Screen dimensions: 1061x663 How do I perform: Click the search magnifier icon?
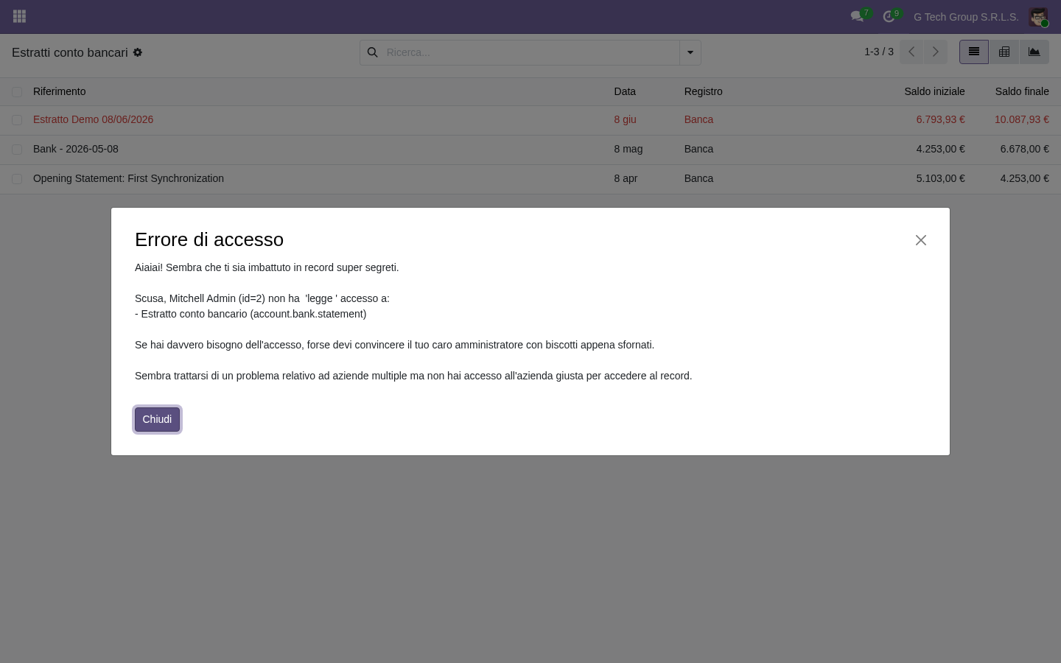tap(373, 52)
